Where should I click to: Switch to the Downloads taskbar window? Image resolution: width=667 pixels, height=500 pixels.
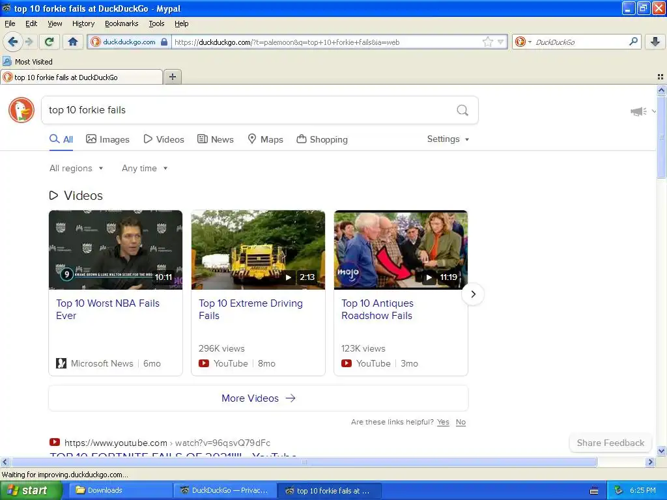[119, 490]
